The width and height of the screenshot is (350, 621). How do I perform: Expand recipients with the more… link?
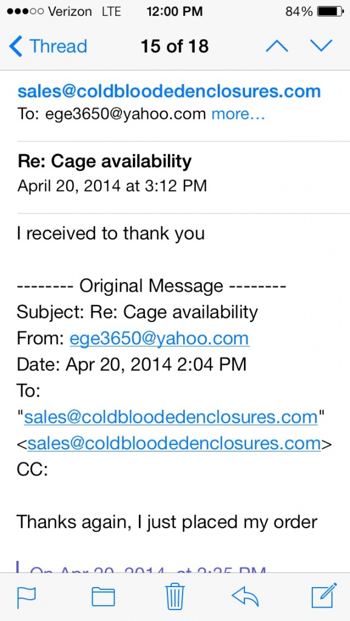point(238,114)
